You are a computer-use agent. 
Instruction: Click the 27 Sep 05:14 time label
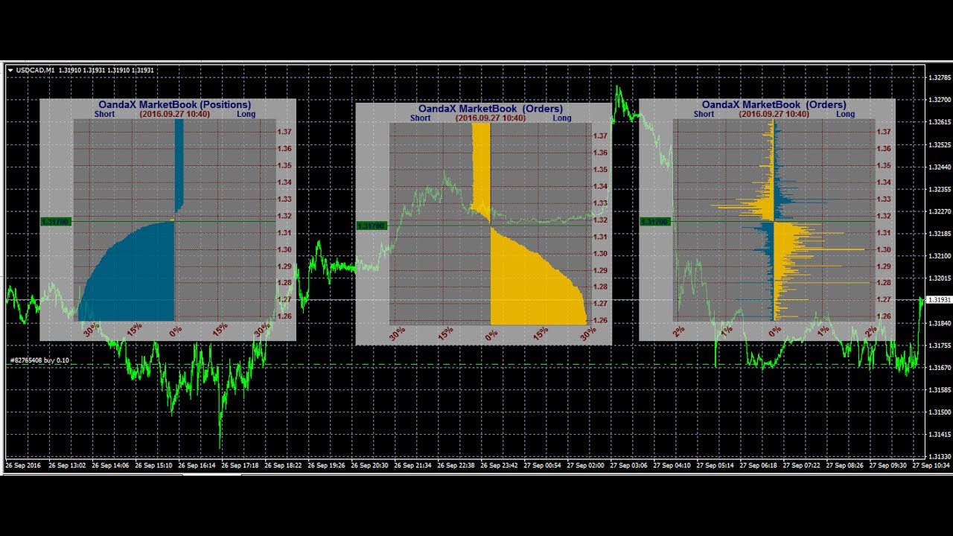point(715,465)
